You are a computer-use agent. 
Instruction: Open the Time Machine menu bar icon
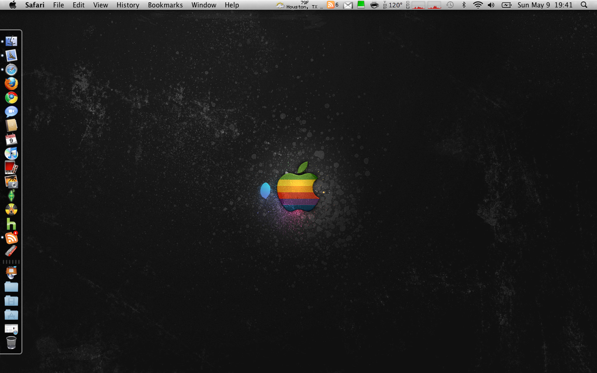coord(450,5)
